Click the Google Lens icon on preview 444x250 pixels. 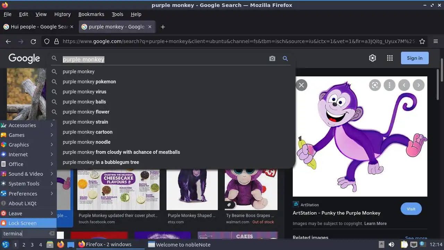(x=375, y=85)
